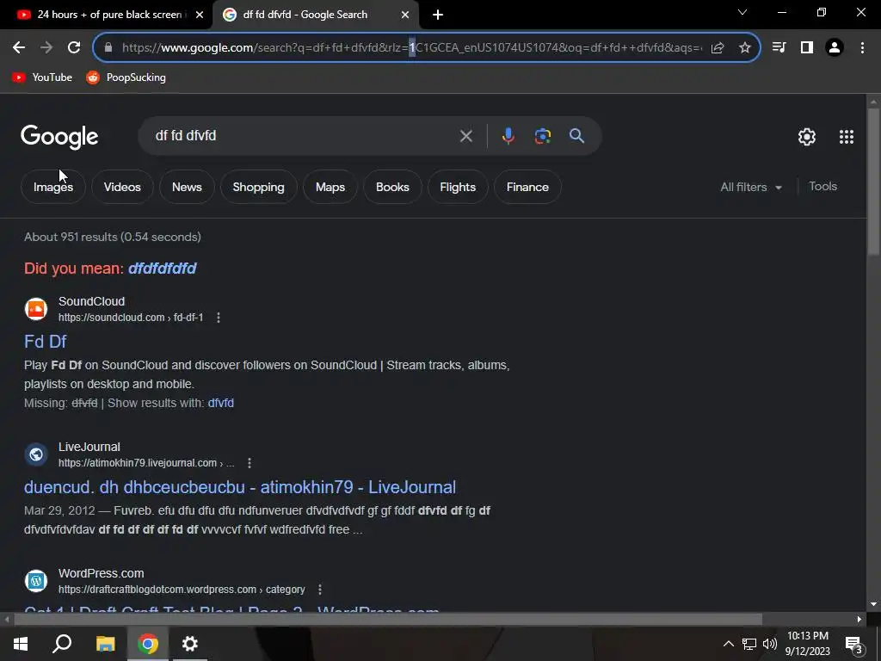This screenshot has height=661, width=881.
Task: Click the horizontal page scrollbar
Action: pos(388,620)
